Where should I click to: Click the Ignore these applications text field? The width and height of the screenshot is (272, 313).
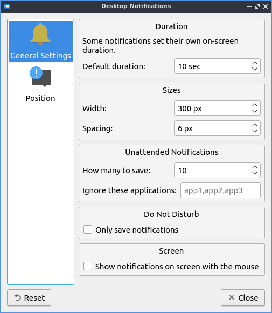pyautogui.click(x=220, y=190)
